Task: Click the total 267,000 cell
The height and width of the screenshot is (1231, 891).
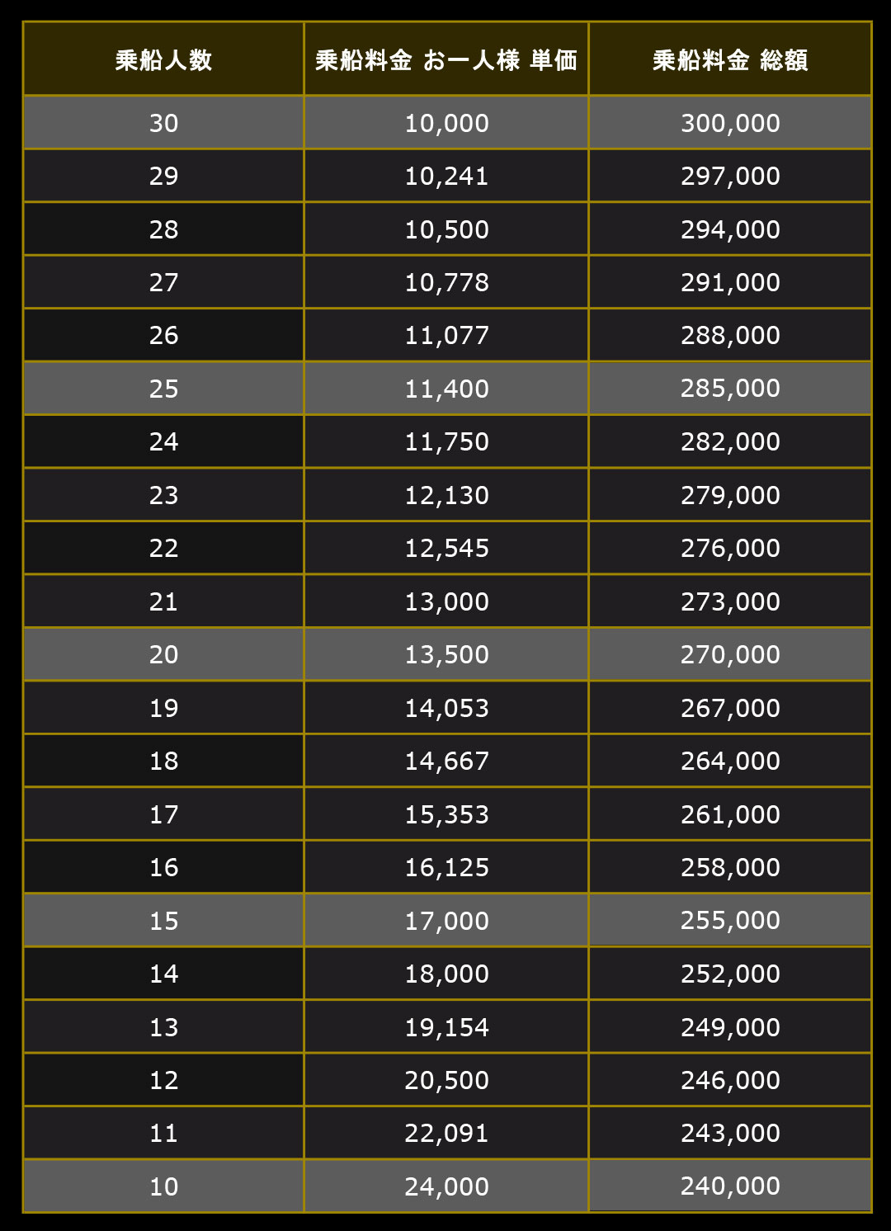Action: 730,708
